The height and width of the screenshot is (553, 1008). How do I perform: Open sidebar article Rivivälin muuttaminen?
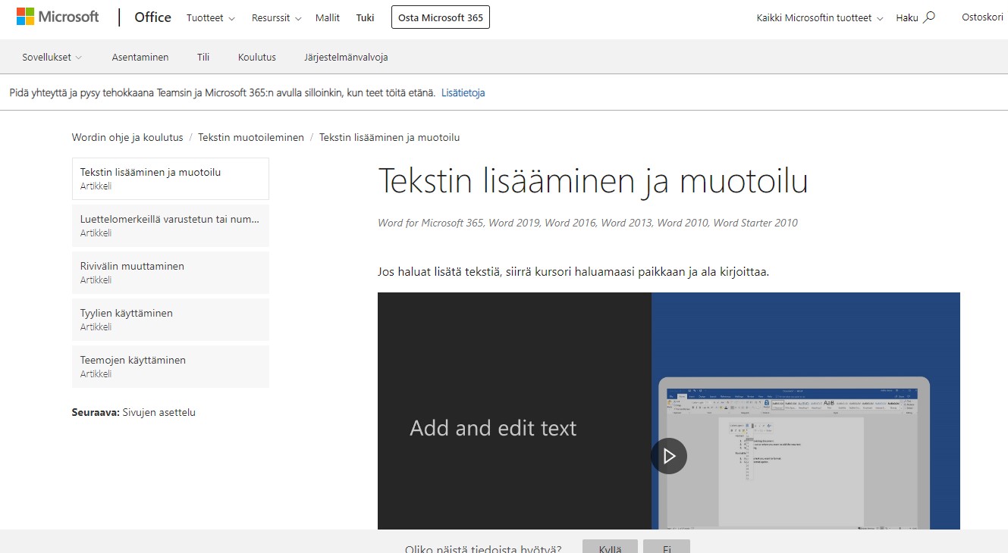coord(171,273)
